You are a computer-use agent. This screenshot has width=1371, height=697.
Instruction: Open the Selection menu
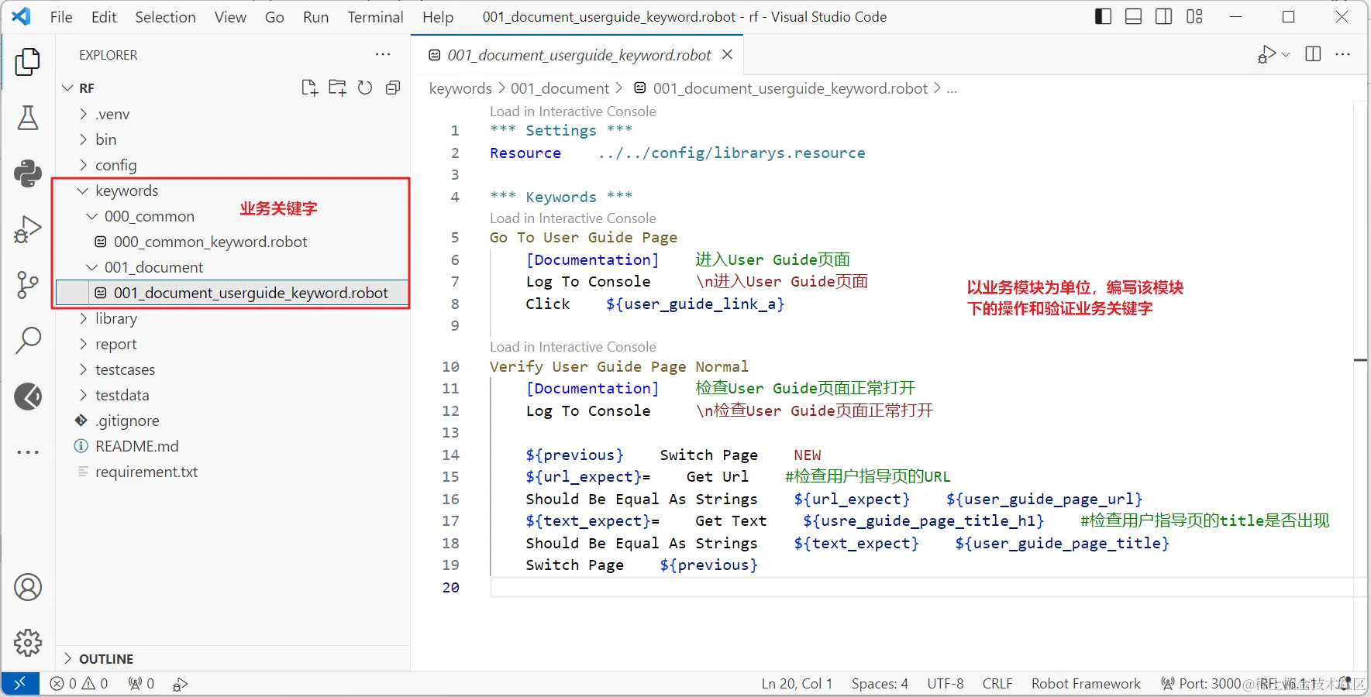point(165,17)
